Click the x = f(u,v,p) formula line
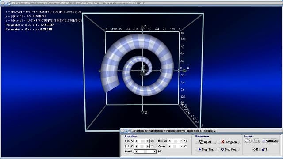Screen dimensions: 283x159 [43, 12]
